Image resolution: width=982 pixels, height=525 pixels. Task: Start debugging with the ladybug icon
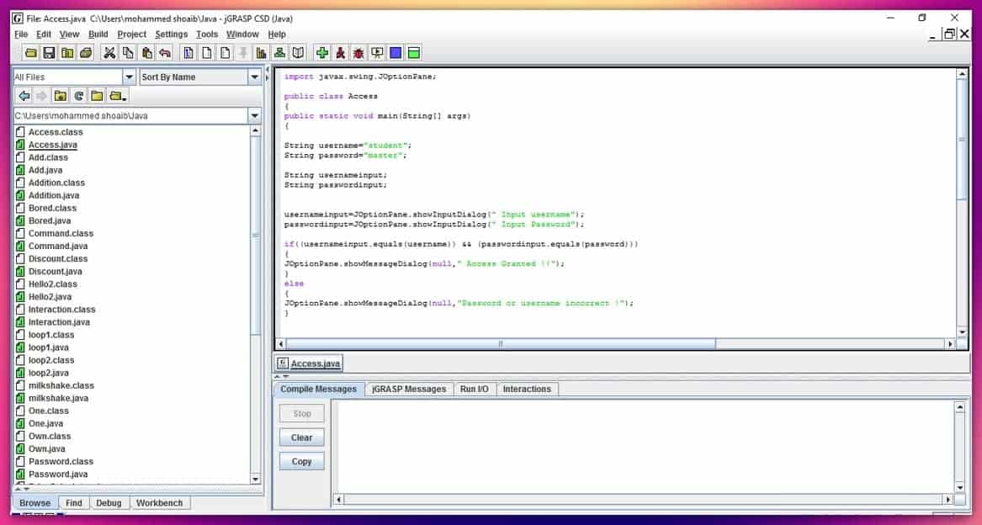358,51
